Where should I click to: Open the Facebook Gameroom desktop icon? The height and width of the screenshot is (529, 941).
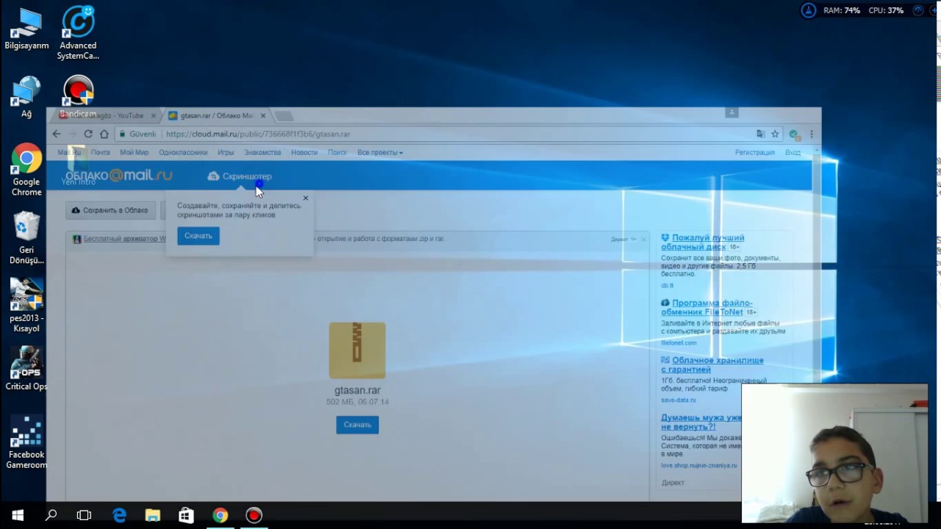coord(26,442)
